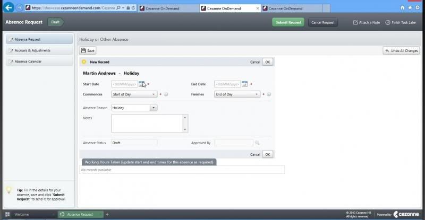Close the active Cezanne OnDemand browser tab
This screenshot has height=220, width=425.
click(x=258, y=8)
